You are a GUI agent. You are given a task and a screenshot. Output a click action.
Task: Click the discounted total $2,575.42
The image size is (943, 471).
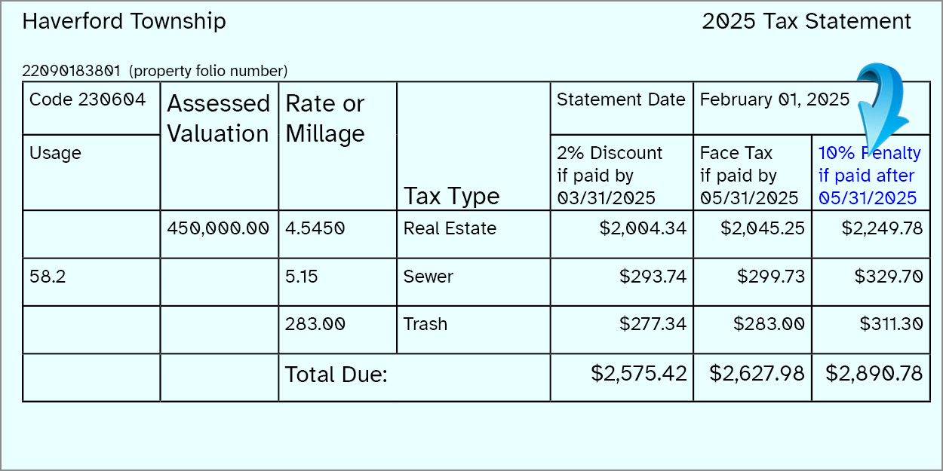640,373
